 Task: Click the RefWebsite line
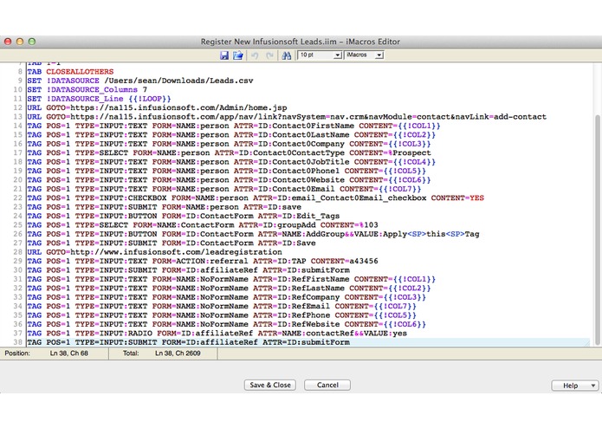coord(227,324)
